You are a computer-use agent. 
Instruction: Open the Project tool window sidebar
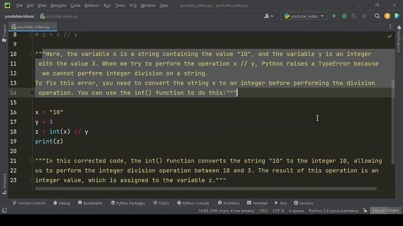4,33
